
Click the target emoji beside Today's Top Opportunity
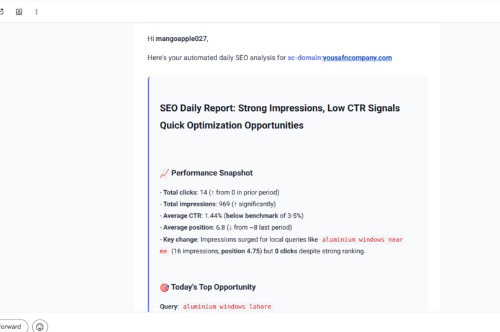[164, 287]
